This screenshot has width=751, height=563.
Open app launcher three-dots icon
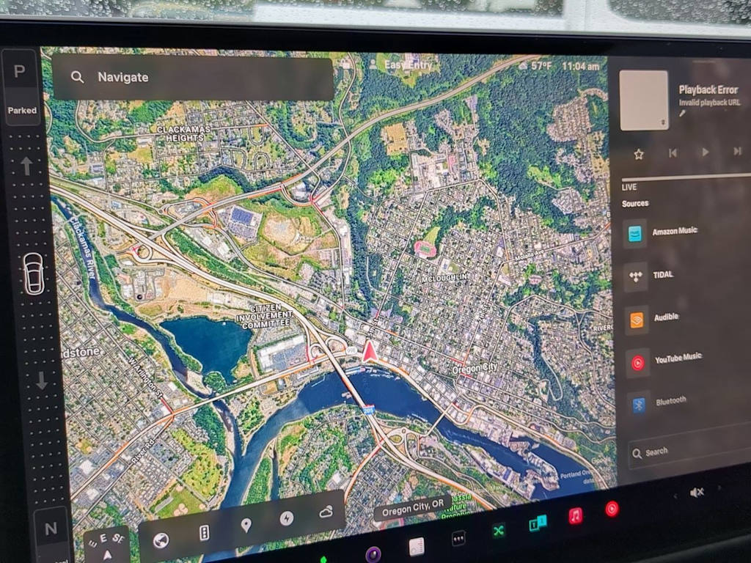[459, 539]
